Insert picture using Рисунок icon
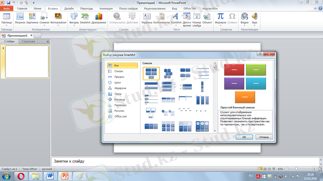This screenshot has width=323, height=181. click(x=20, y=18)
